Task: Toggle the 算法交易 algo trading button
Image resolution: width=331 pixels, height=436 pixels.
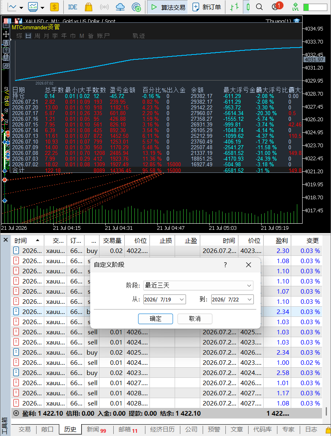Action: click(168, 7)
